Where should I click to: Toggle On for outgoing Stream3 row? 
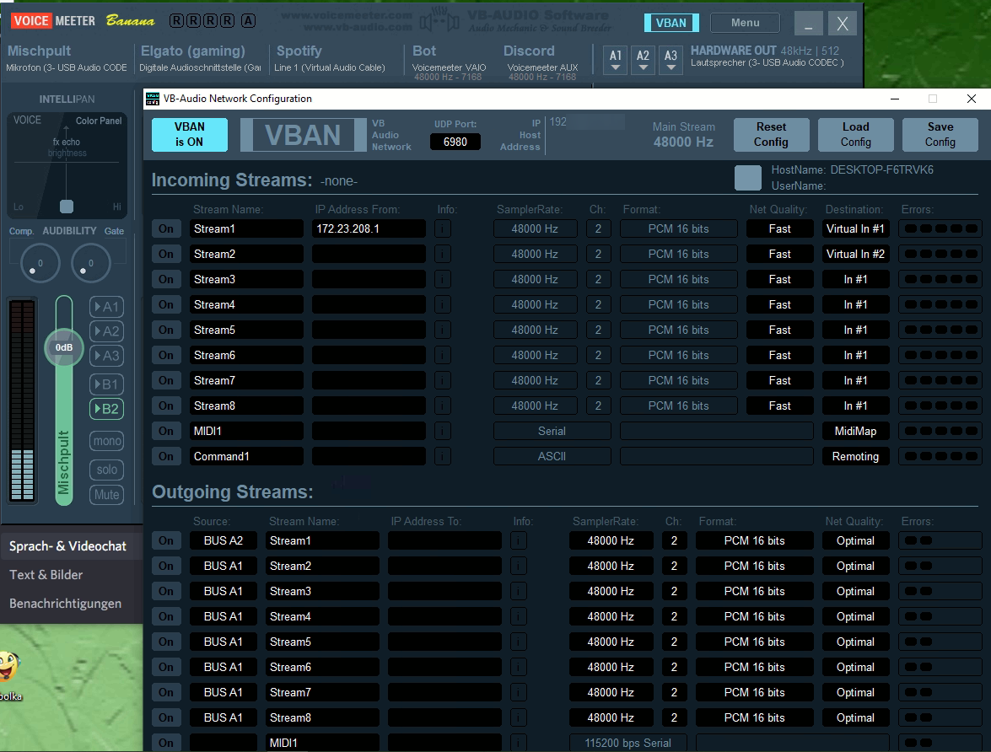pos(166,592)
